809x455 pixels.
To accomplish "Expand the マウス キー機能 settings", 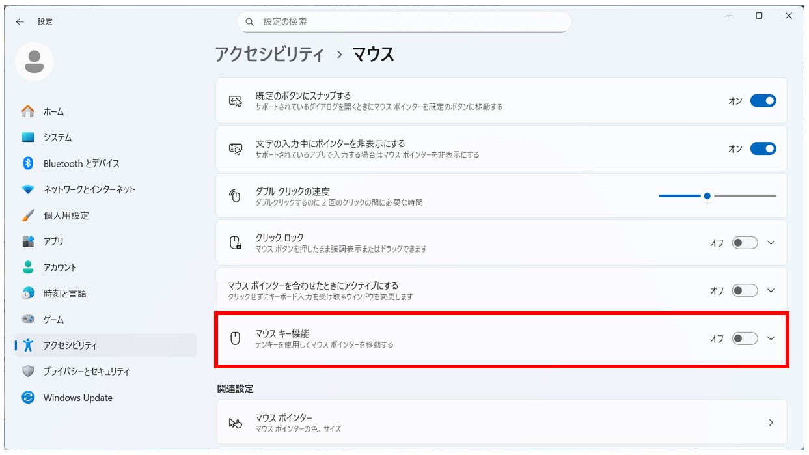I will 771,338.
